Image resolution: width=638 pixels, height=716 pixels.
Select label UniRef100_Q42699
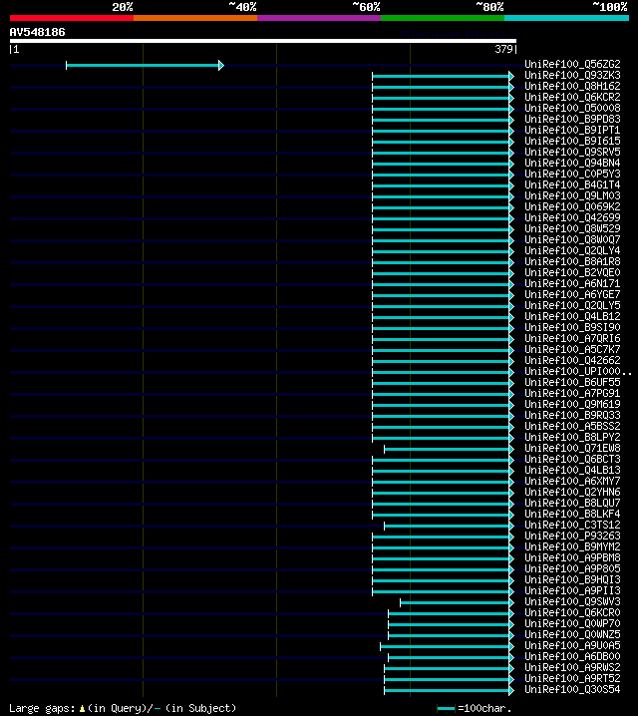(x=572, y=217)
